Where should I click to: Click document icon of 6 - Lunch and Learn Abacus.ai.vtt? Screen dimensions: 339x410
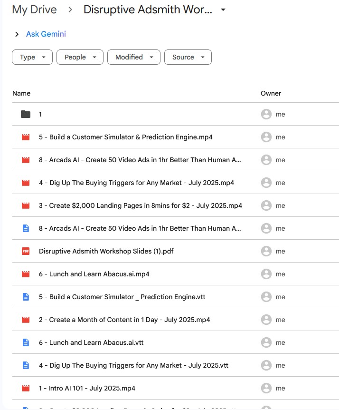(x=26, y=342)
